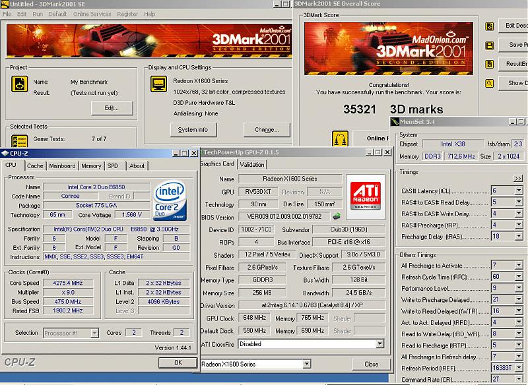Open the Read to Precharge (tRTP) dropdown
Screen dimensions: 528x385
(519, 345)
